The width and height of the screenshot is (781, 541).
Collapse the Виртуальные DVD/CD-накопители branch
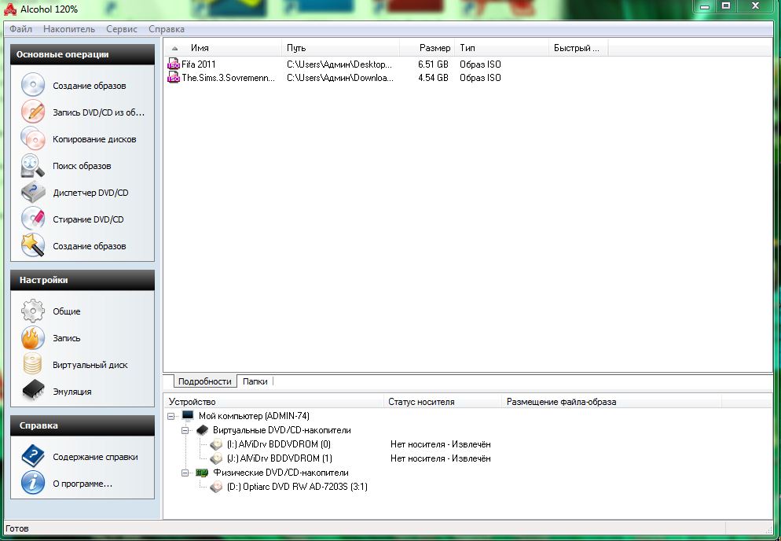click(186, 430)
